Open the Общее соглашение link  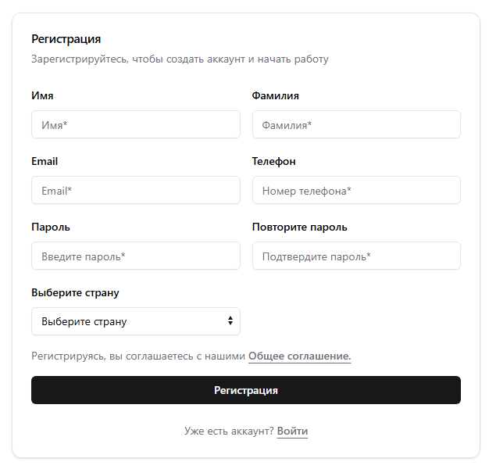click(300, 356)
